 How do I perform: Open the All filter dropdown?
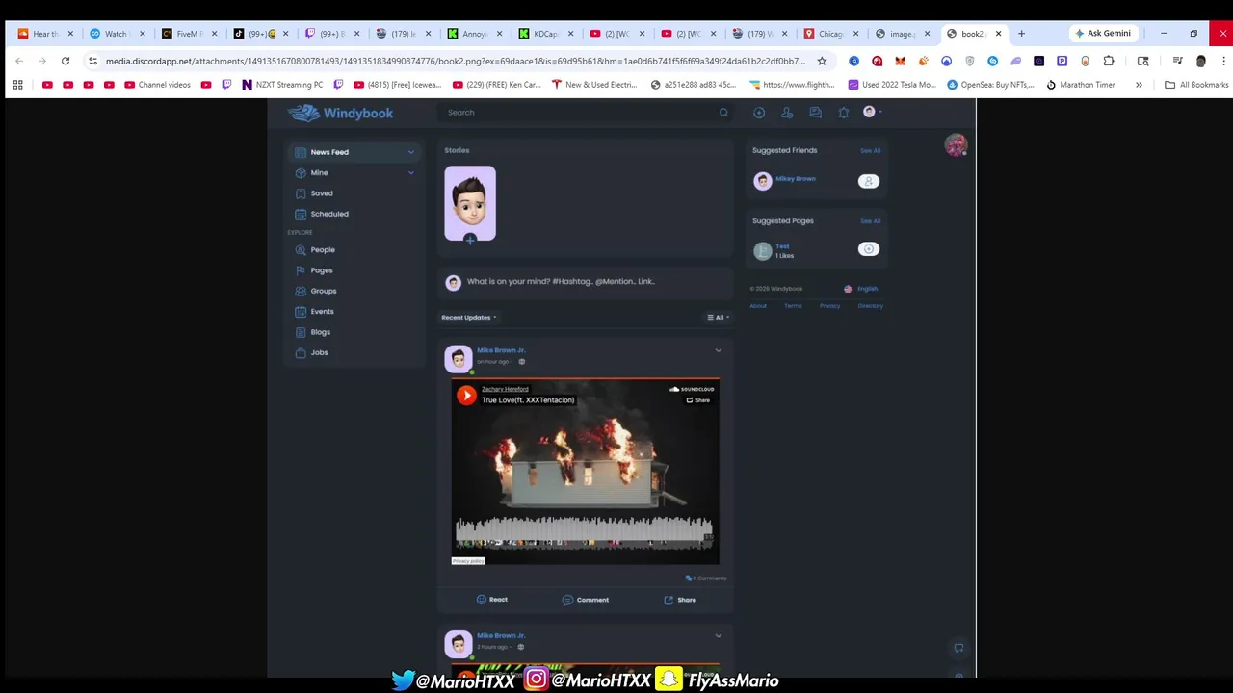click(718, 318)
